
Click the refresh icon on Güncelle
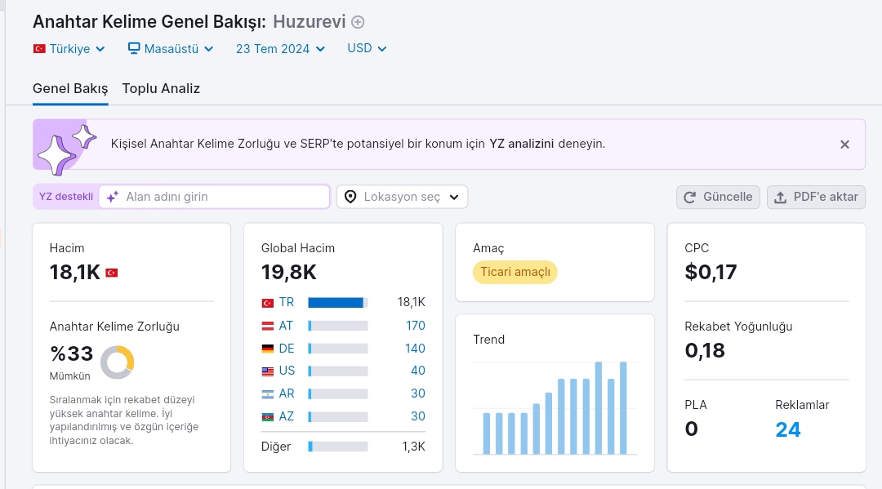click(689, 198)
